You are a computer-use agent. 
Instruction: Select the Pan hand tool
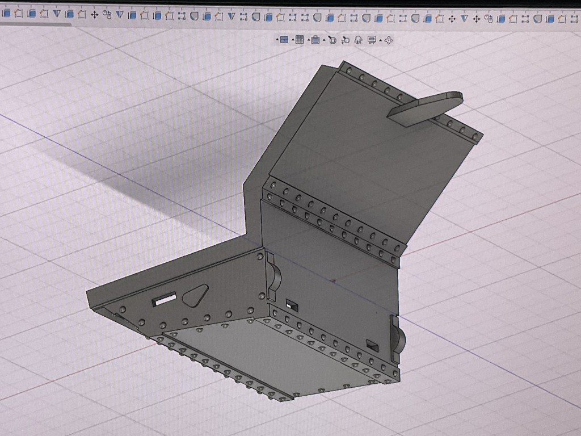(358, 40)
